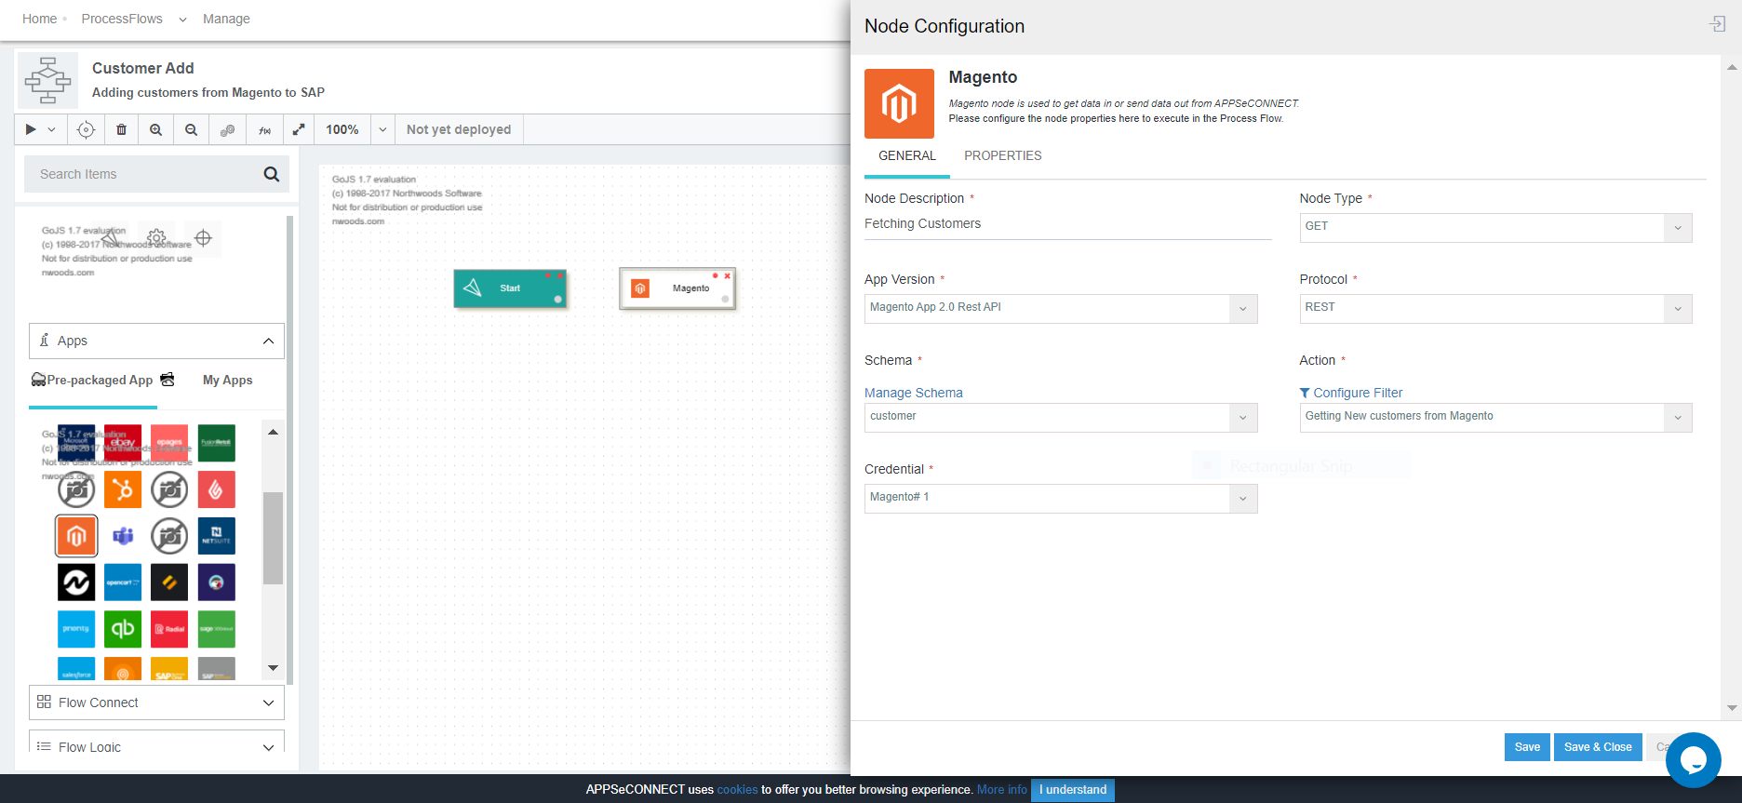The width and height of the screenshot is (1742, 803).
Task: Pick the opencart app icon
Action: tap(123, 582)
